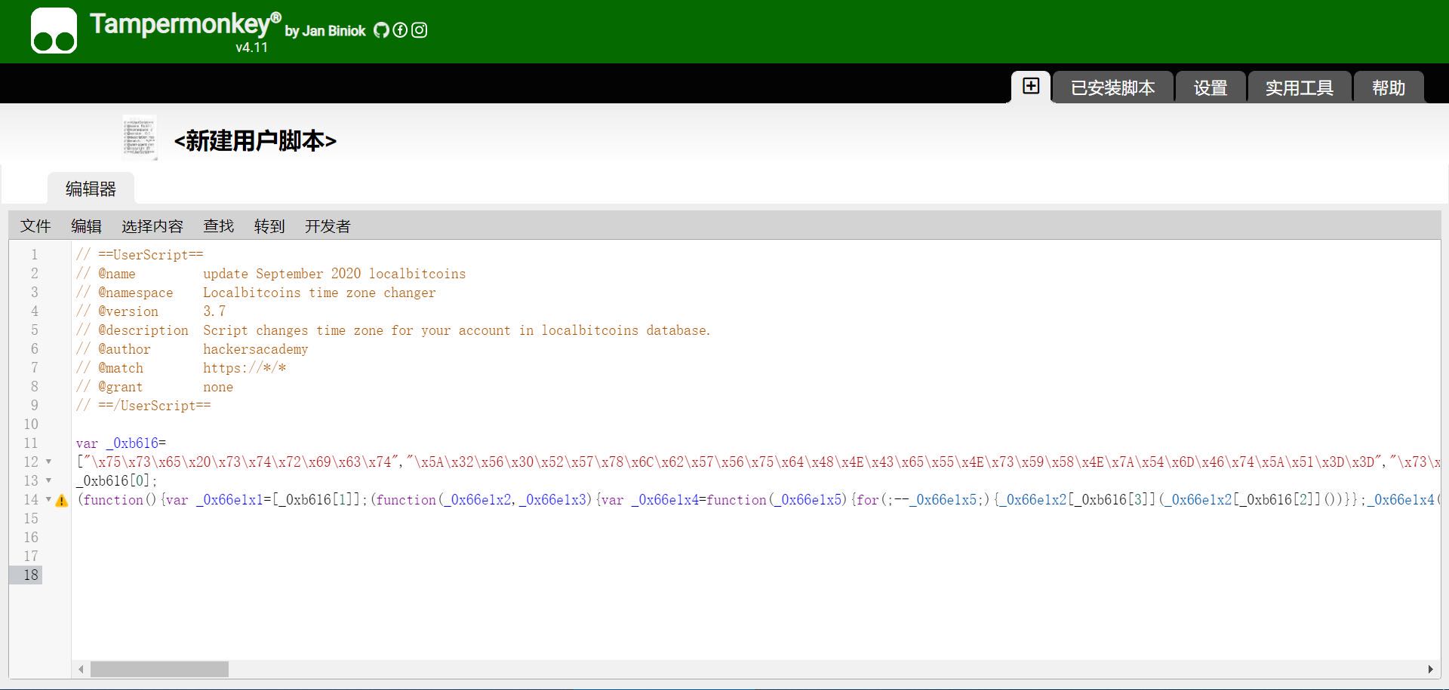Click the '@author' key on line 6
Viewport: 1449px width, 690px height.
click(125, 349)
